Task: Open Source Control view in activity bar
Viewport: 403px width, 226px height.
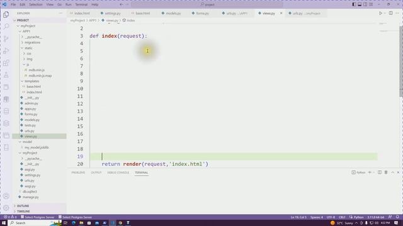Action: 6,39
